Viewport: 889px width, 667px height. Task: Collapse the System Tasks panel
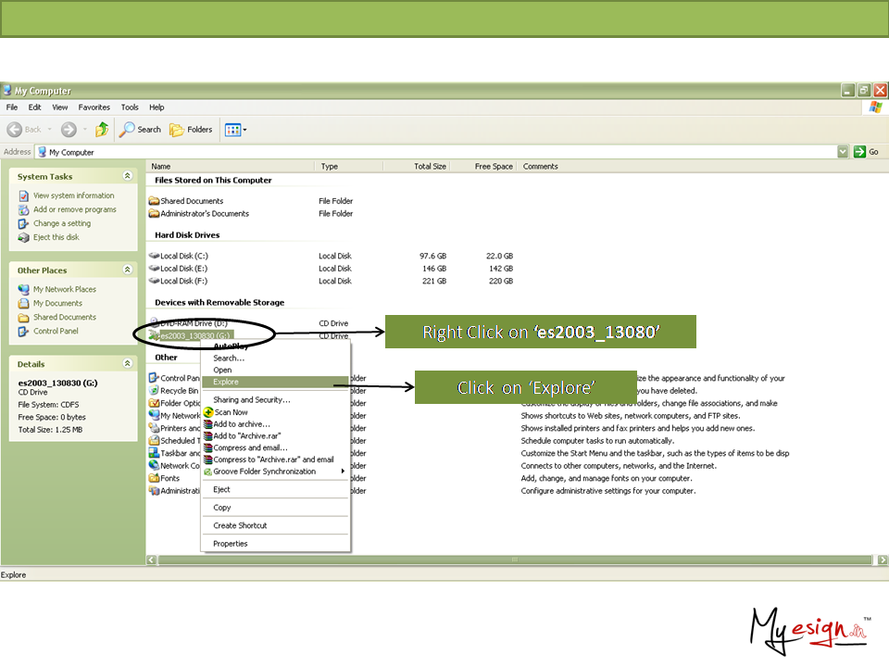pos(127,176)
